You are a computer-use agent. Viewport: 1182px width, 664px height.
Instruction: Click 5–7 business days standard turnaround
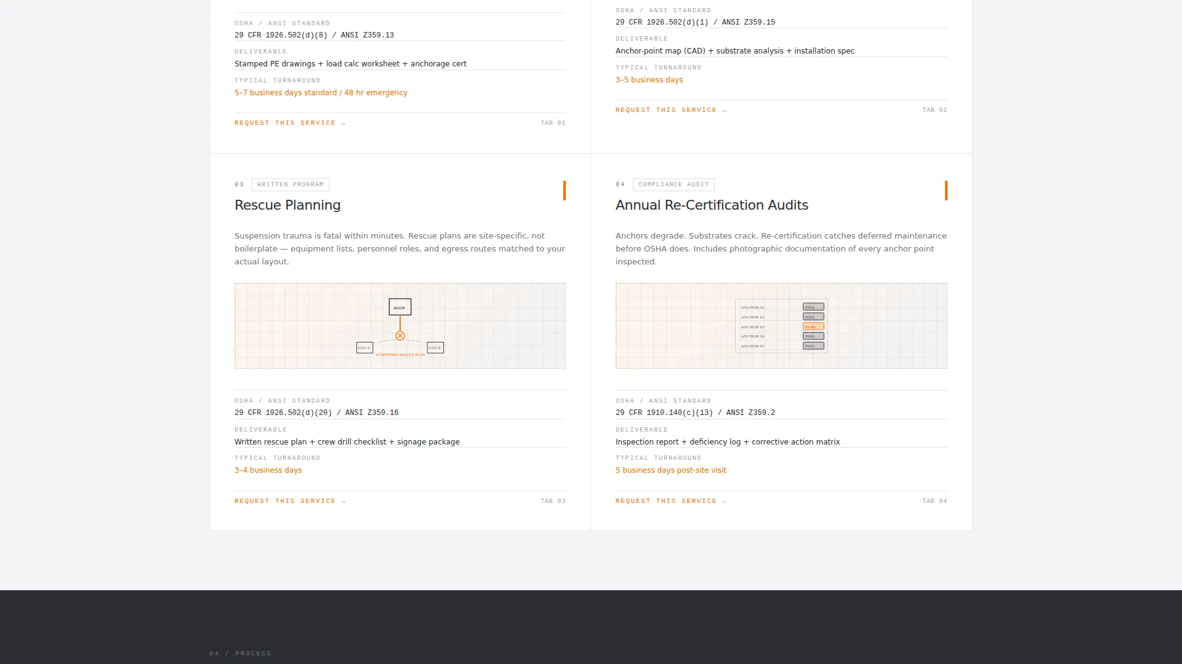click(321, 93)
